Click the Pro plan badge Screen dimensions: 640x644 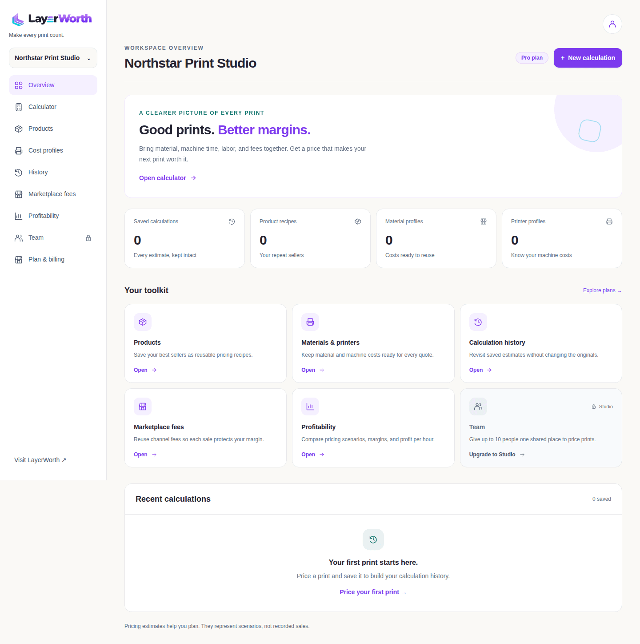click(x=532, y=58)
